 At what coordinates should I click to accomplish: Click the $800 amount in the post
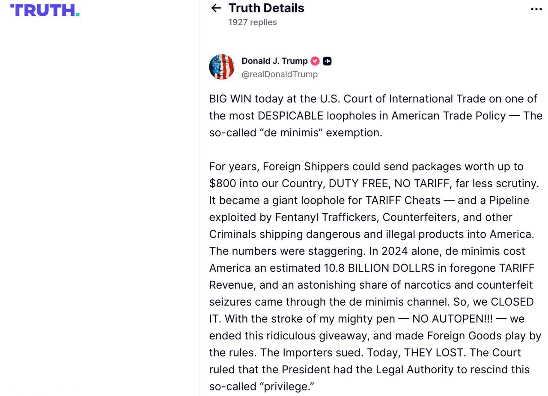pos(223,183)
